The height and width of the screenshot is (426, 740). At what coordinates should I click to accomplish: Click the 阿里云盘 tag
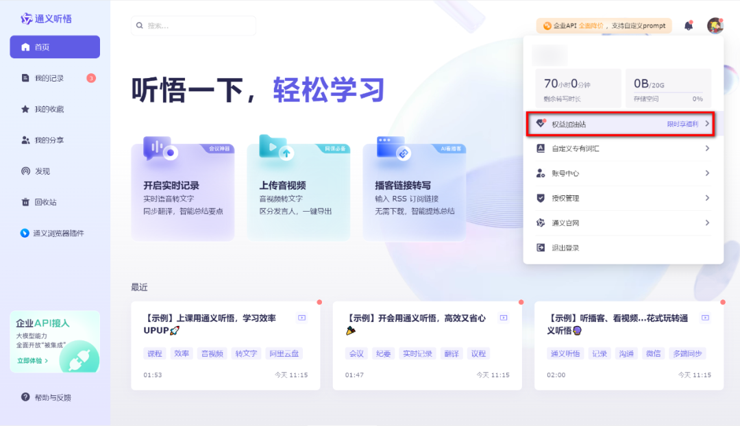[x=284, y=353]
